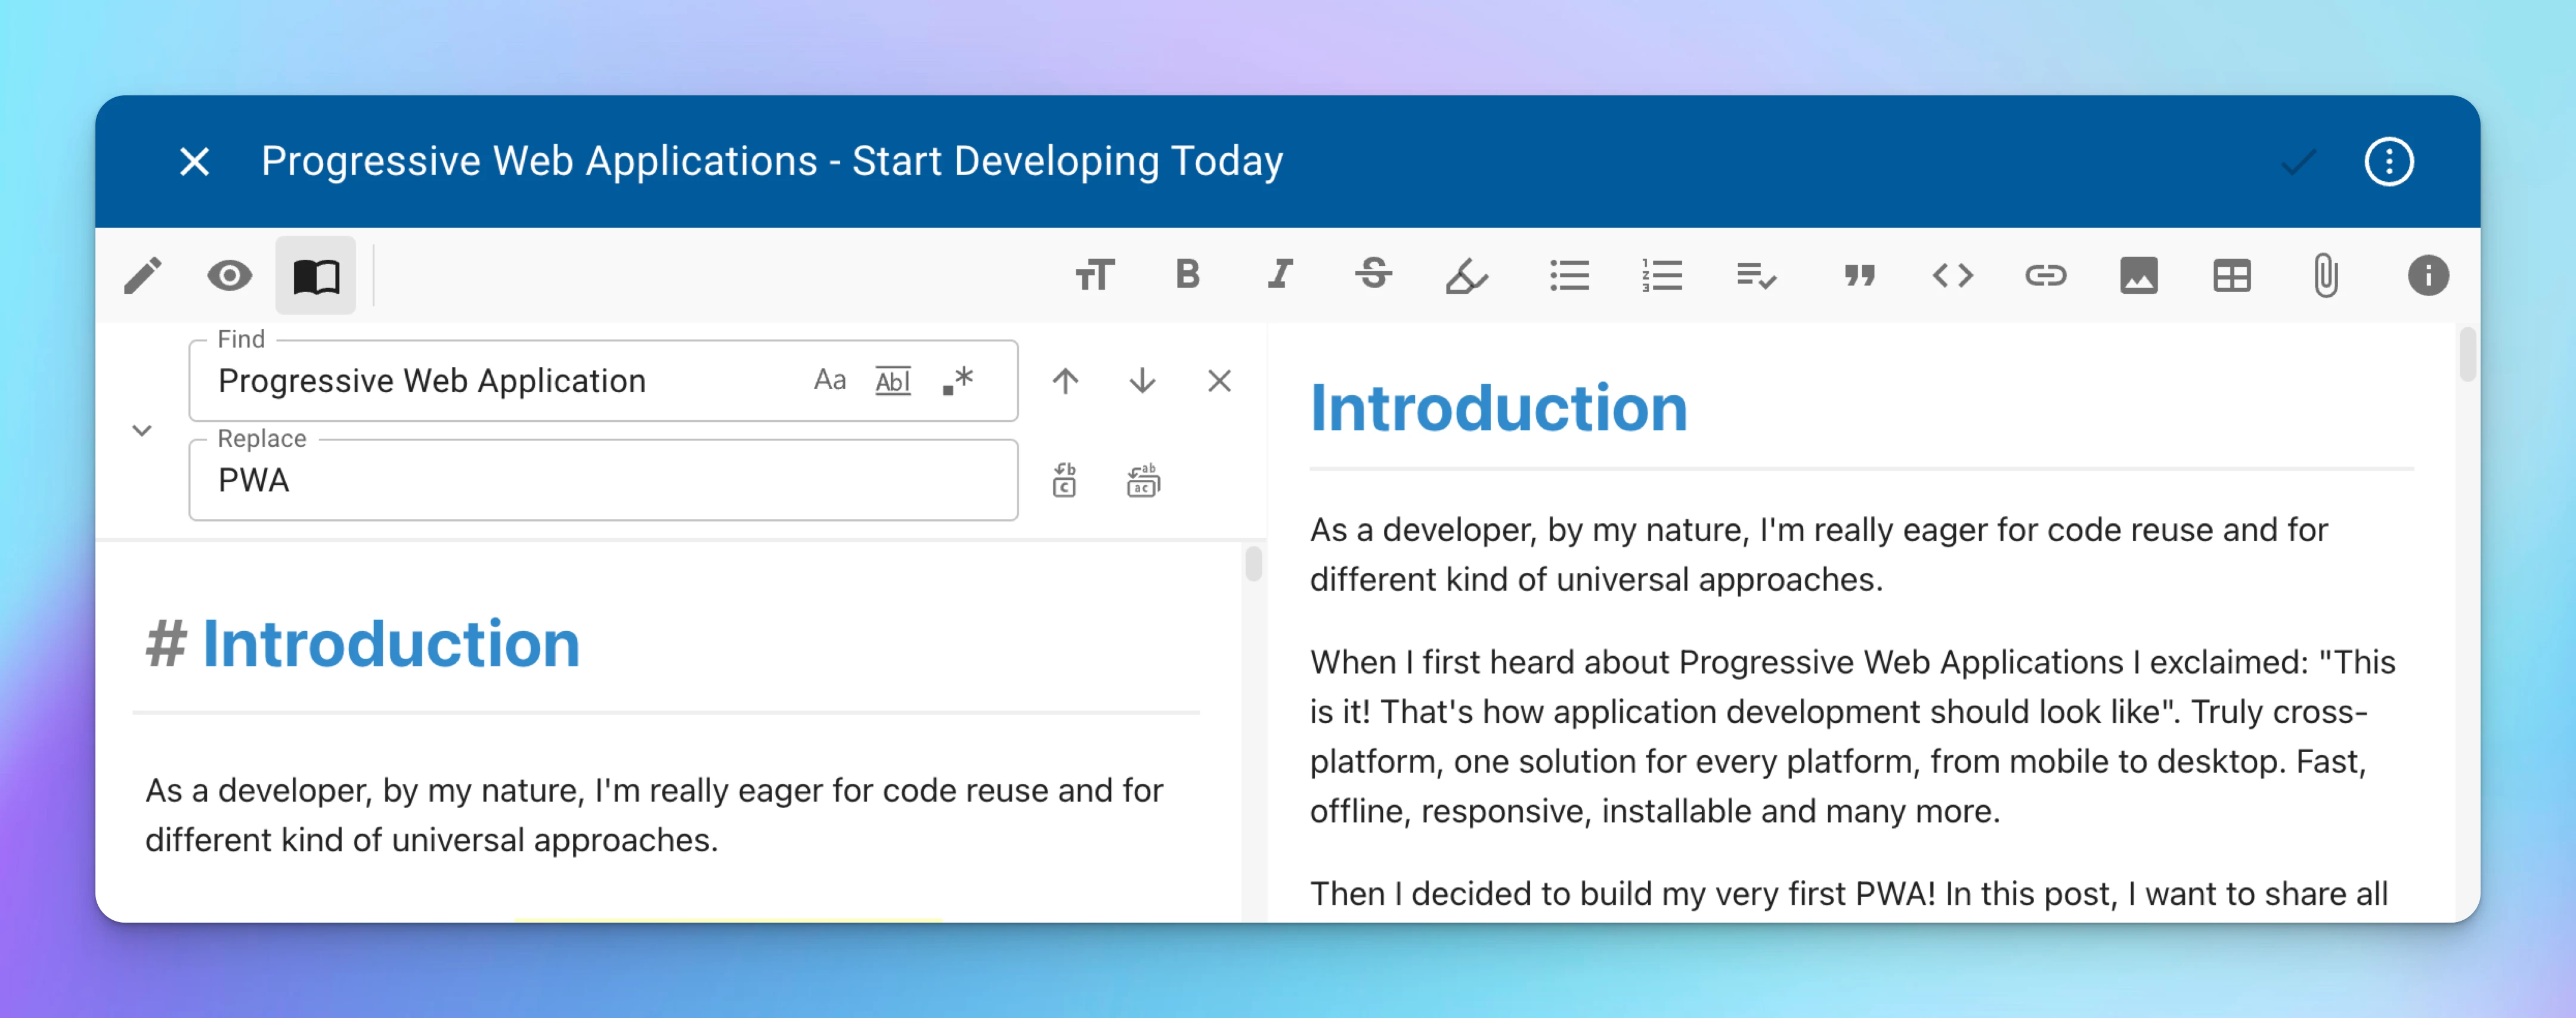Click Replace current match button
Image resolution: width=2576 pixels, height=1018 pixels.
point(1066,479)
